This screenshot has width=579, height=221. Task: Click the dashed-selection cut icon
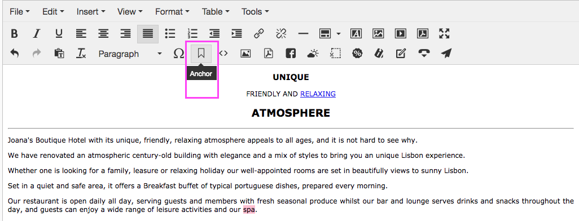point(335,54)
